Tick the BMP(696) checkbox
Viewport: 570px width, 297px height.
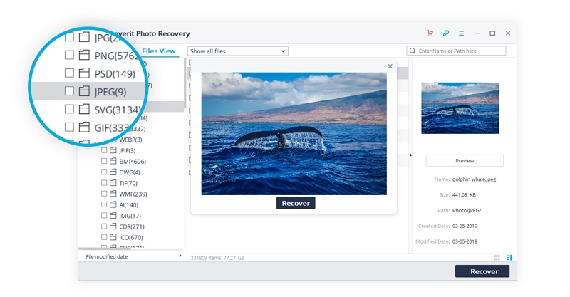(x=104, y=161)
